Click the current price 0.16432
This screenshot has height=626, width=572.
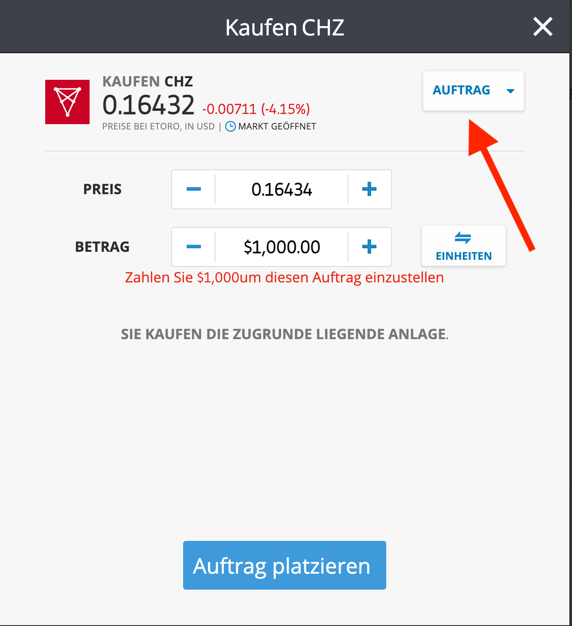click(x=149, y=106)
